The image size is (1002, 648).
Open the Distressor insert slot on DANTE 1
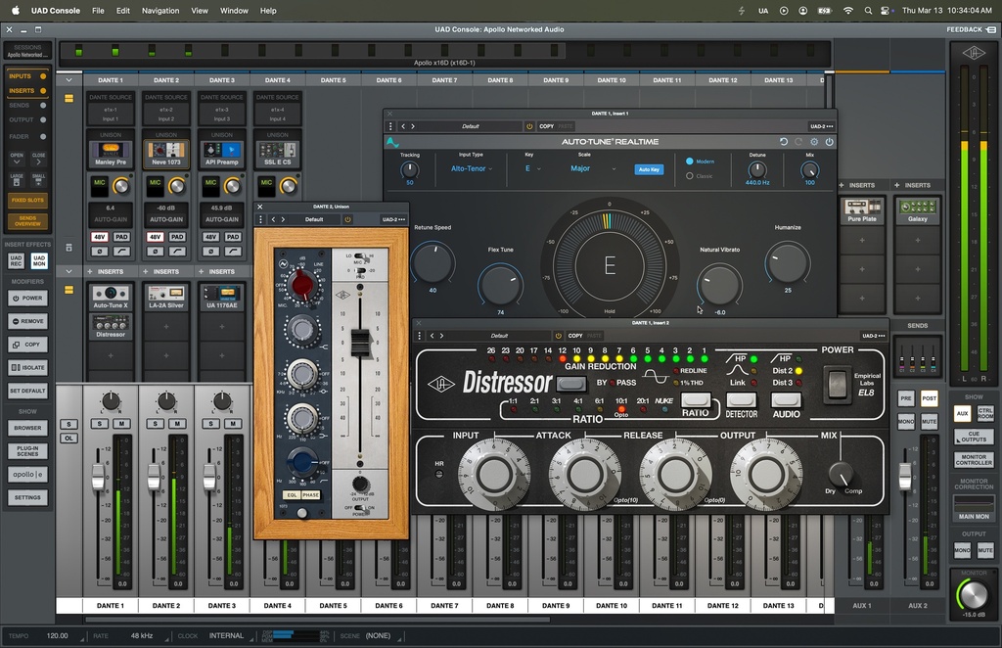(111, 327)
